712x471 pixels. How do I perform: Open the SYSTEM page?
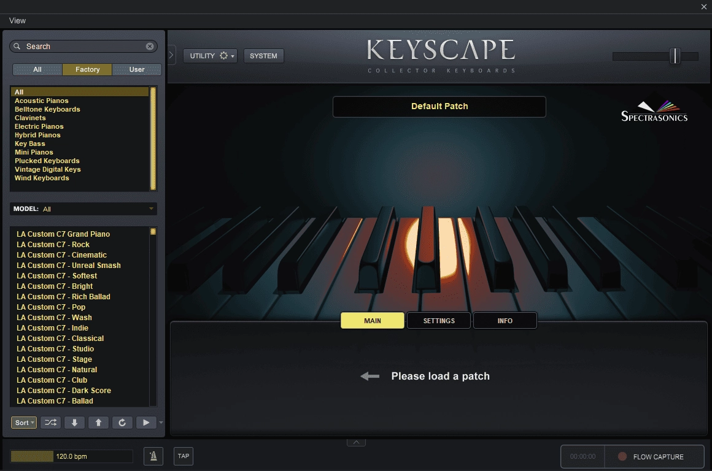click(263, 56)
